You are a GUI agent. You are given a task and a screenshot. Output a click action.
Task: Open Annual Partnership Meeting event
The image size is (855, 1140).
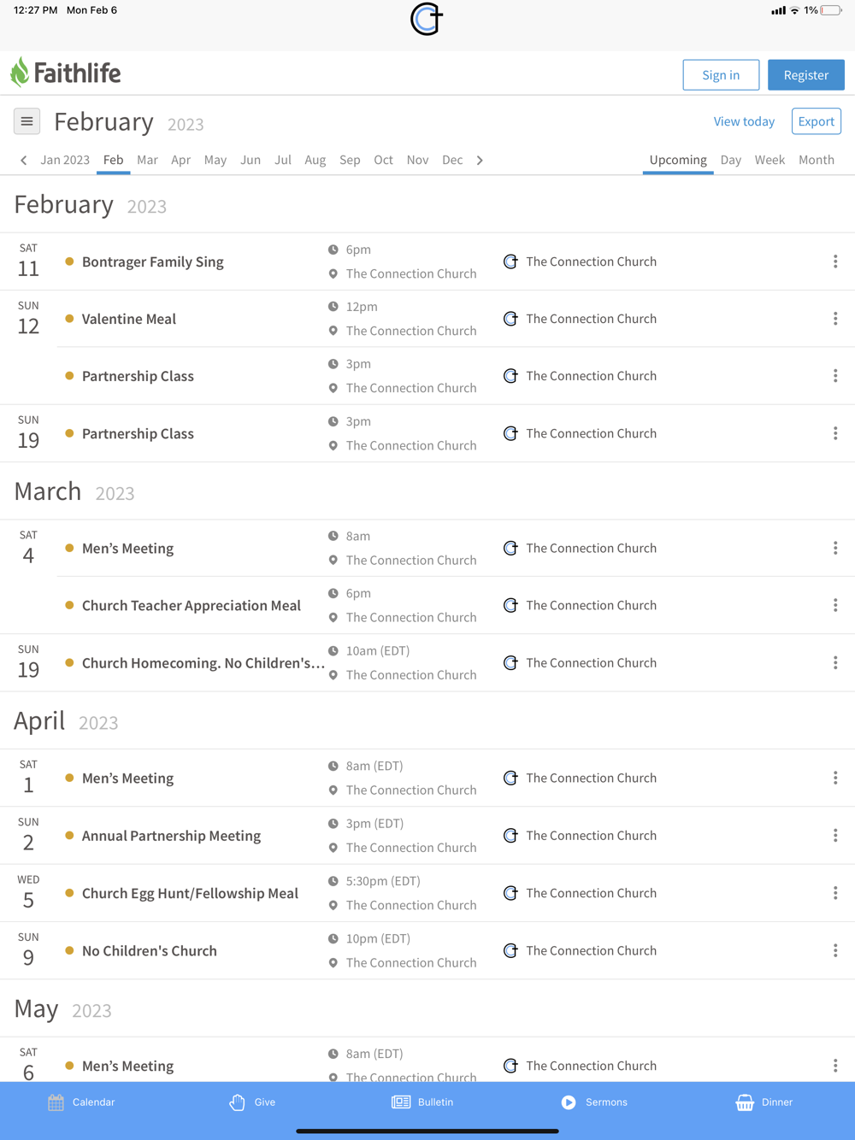pyautogui.click(x=171, y=836)
